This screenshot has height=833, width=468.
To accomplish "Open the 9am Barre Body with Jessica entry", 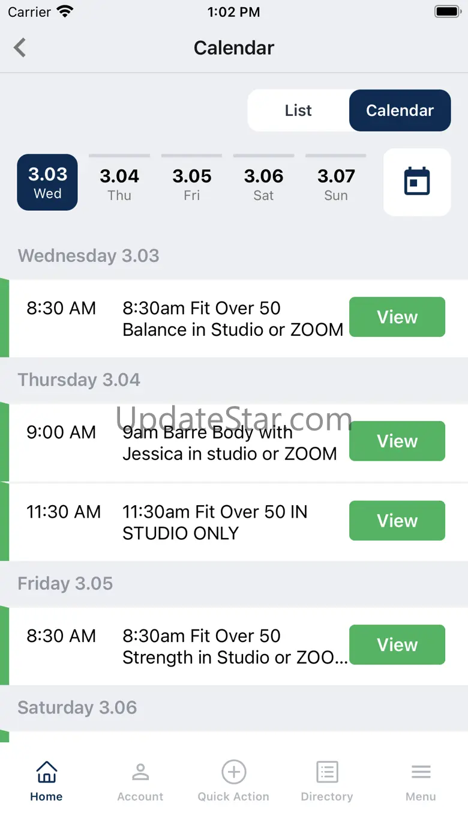I will tap(234, 442).
